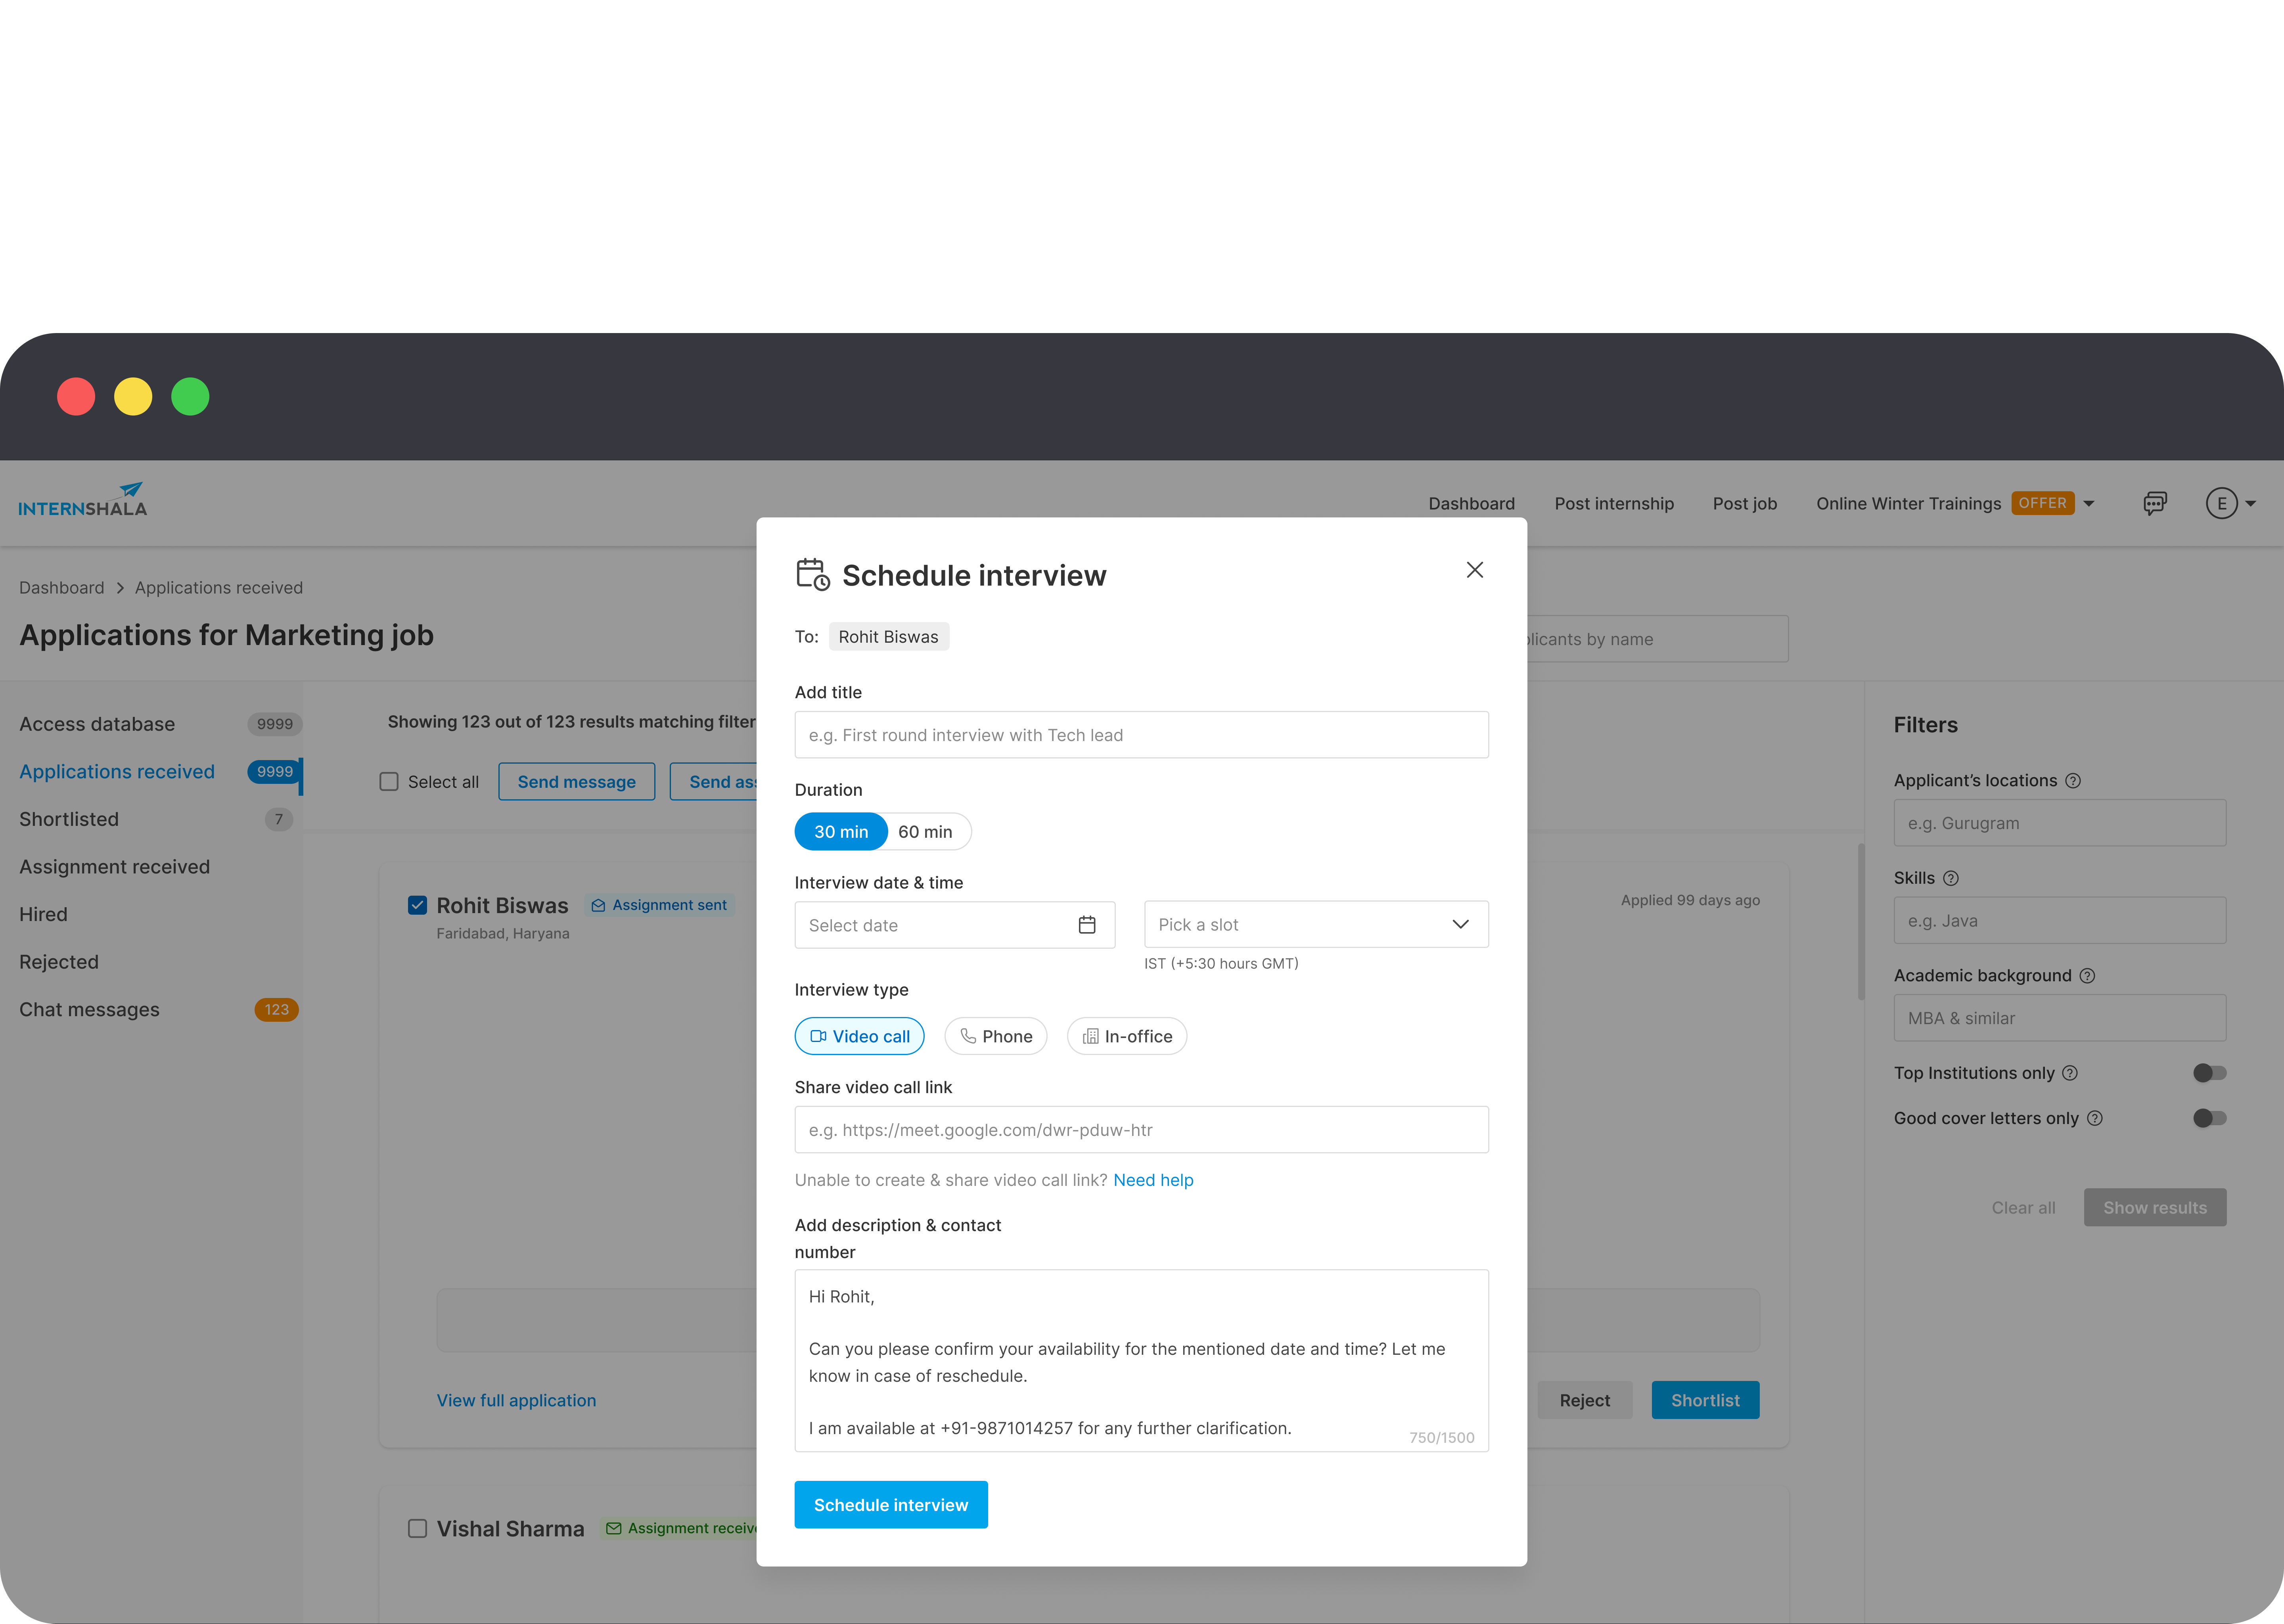2284x1624 pixels.
Task: Click help icon next to Applicant's locations
Action: pos(2073,781)
